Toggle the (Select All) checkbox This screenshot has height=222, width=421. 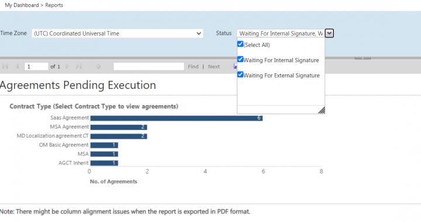pyautogui.click(x=240, y=44)
